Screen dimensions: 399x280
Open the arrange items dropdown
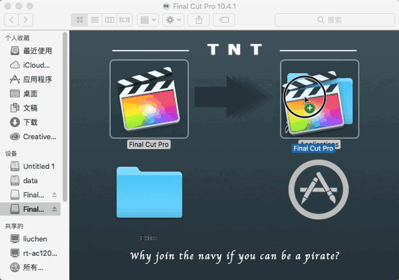148,20
